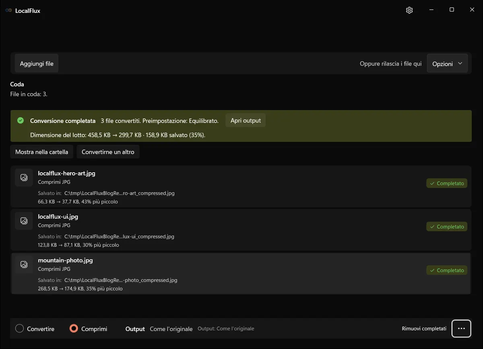Click path ending ro-art_compressed.jpg
Screen dimensions: 483x349
[x=120, y=193]
